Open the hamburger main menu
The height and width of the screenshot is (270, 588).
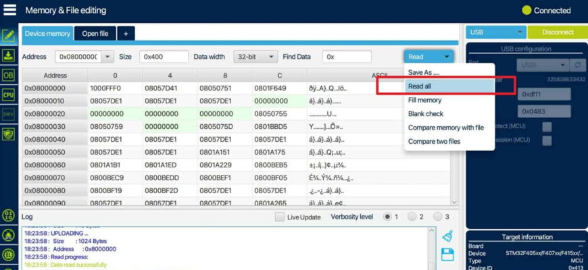coord(9,10)
